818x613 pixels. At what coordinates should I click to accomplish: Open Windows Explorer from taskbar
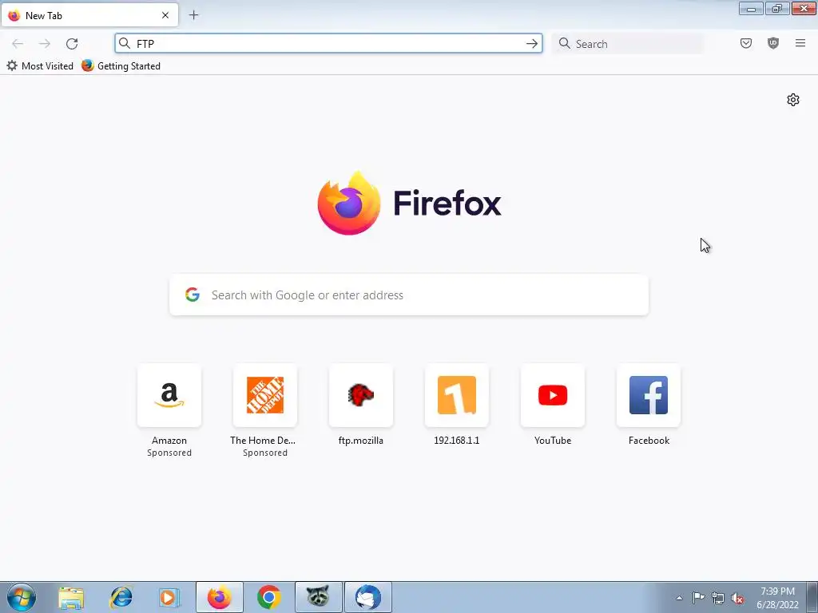coord(71,597)
